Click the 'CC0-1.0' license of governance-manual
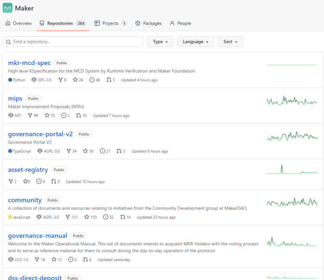 pyautogui.click(x=18, y=259)
